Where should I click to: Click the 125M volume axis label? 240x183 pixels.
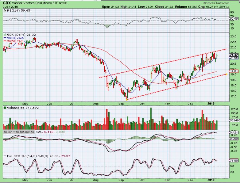tap(234, 109)
